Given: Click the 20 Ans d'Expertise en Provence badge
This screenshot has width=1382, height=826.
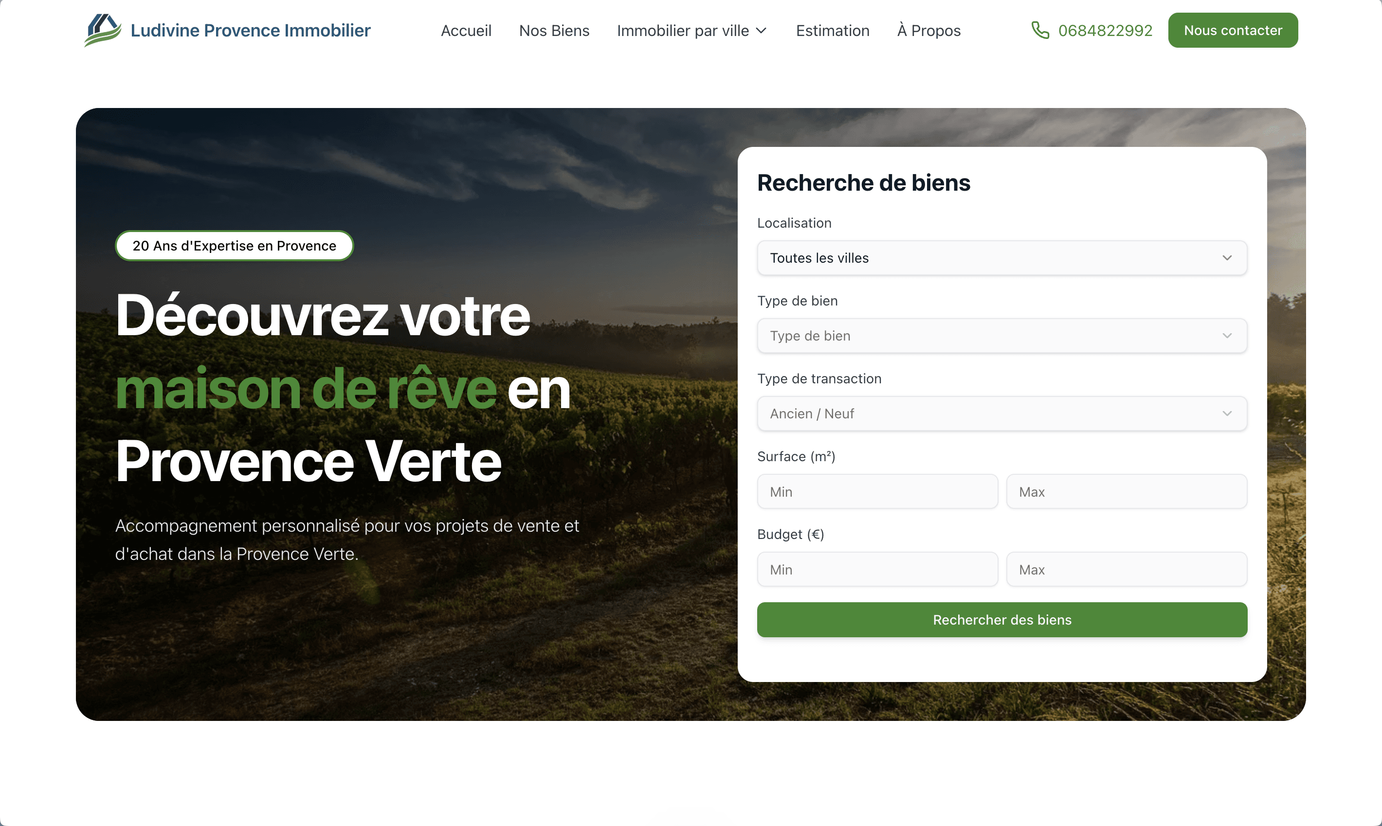Looking at the screenshot, I should [234, 246].
